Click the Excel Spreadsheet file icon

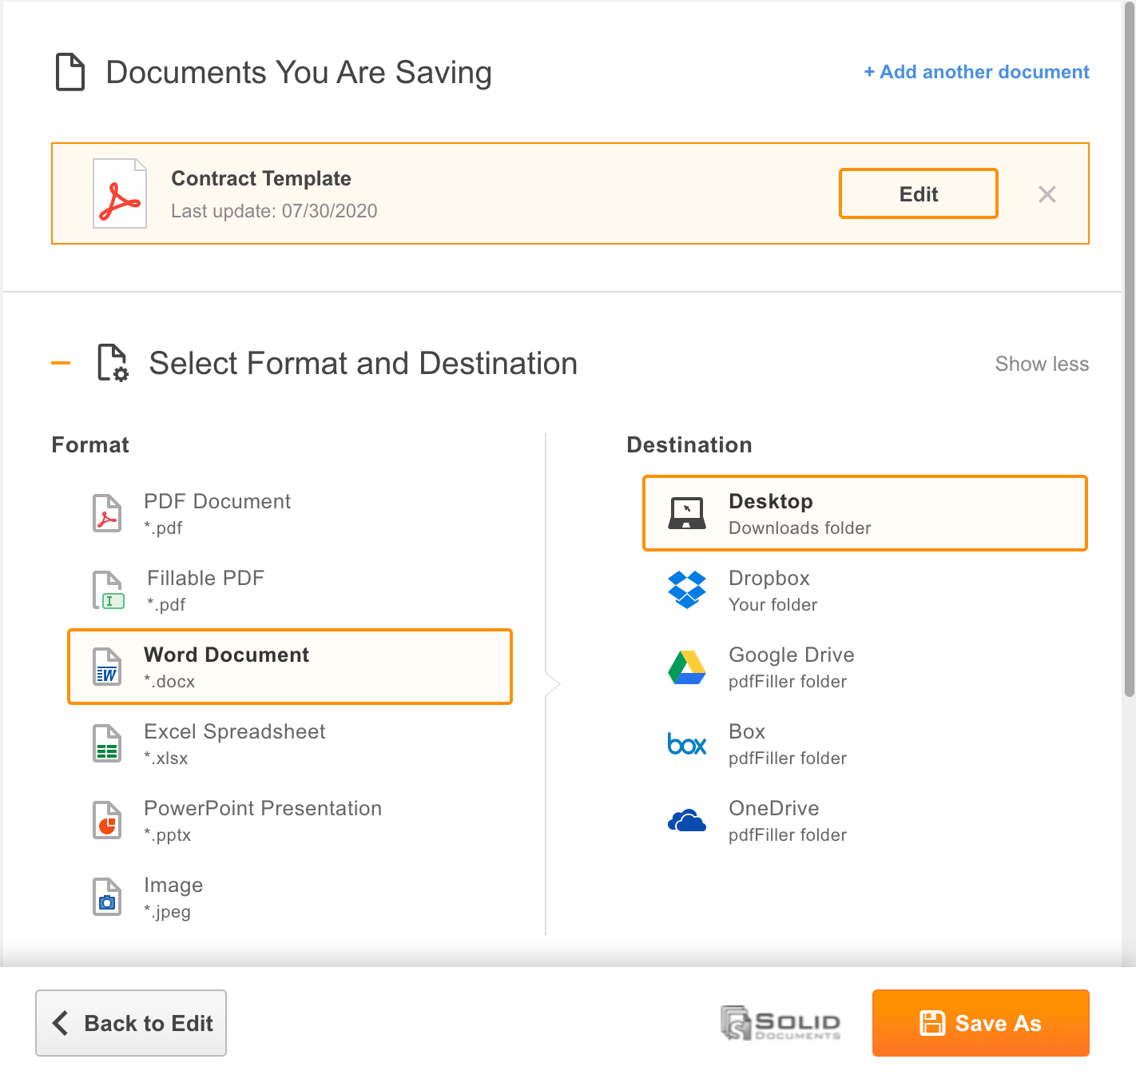(x=107, y=743)
